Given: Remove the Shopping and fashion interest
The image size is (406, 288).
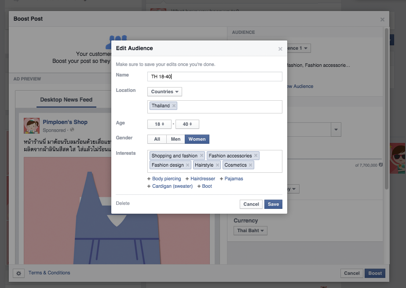Looking at the screenshot, I should (x=201, y=156).
